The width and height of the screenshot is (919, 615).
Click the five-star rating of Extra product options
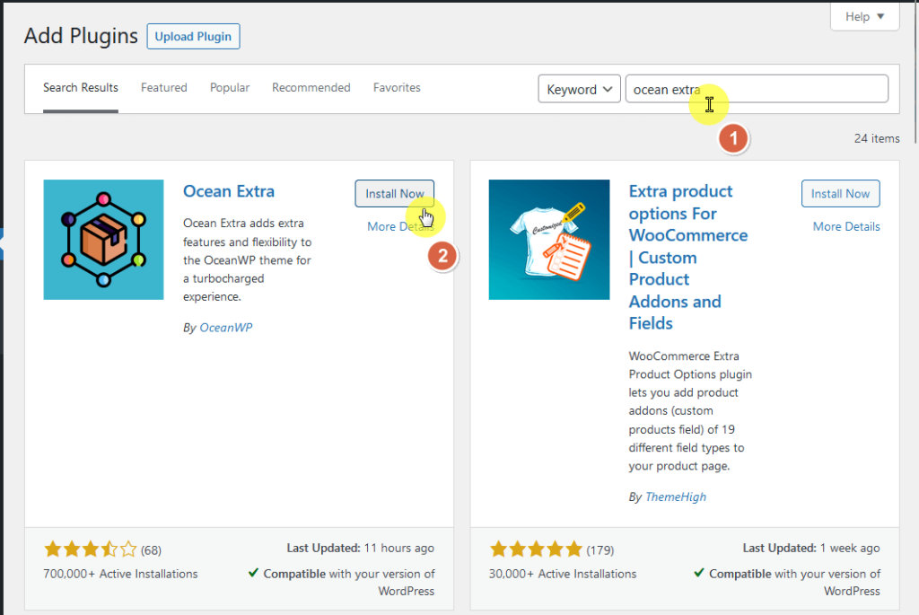point(536,549)
